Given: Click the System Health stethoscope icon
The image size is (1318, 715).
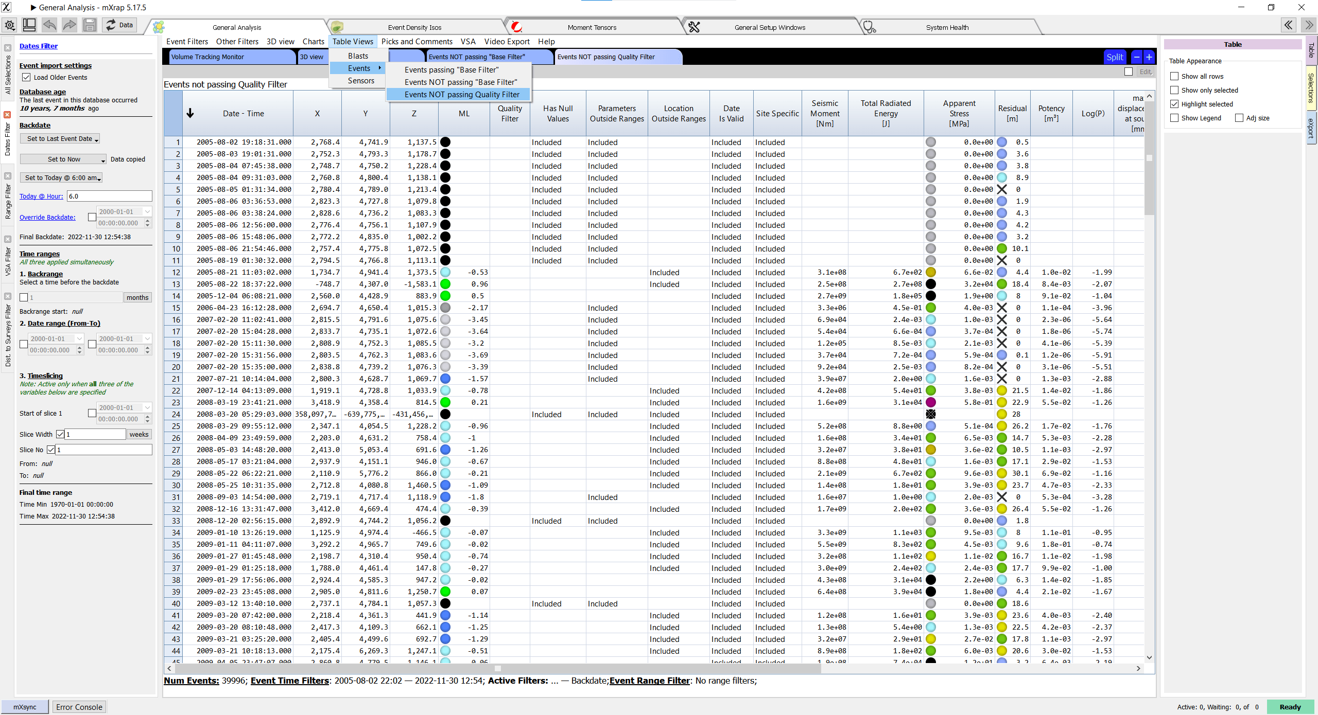Looking at the screenshot, I should click(869, 27).
